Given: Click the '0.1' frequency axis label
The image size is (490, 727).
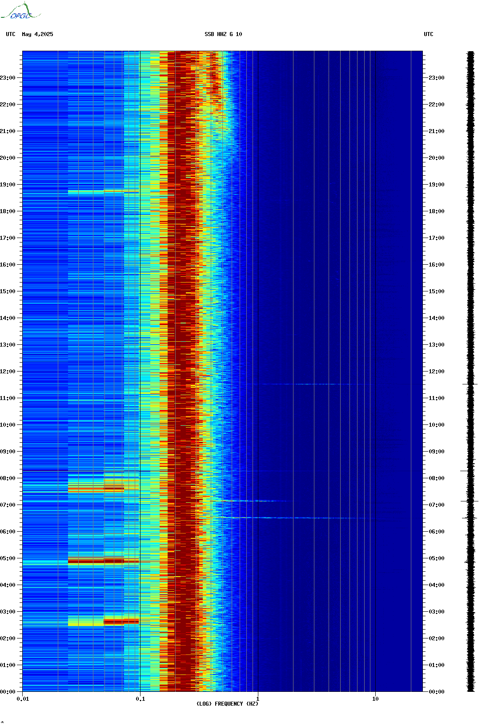Looking at the screenshot, I should 140,699.
